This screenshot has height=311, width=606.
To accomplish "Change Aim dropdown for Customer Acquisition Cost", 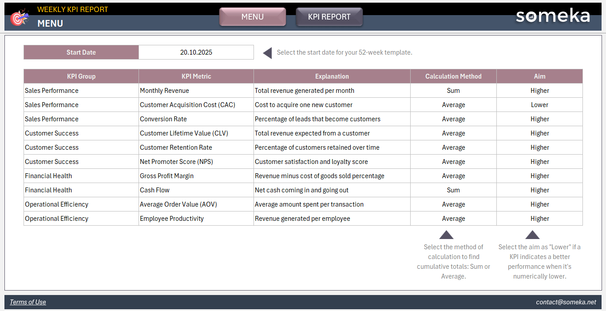I will pos(539,105).
